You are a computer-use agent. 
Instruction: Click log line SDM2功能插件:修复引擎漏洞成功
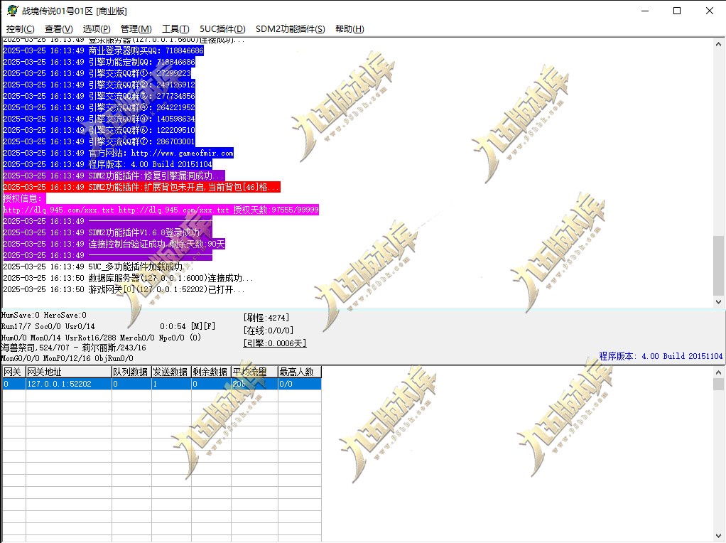pyautogui.click(x=114, y=176)
